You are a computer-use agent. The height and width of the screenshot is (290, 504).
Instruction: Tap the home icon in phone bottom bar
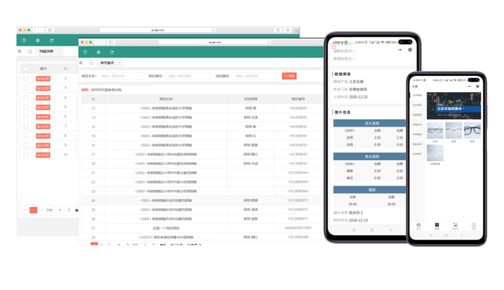[x=418, y=225]
